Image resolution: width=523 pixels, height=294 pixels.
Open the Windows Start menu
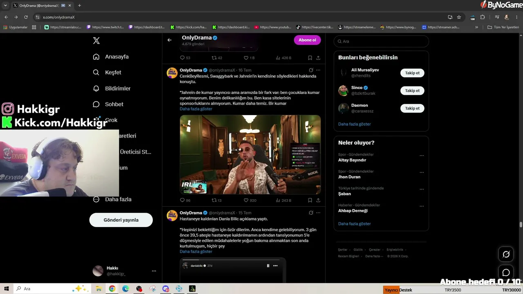click(x=7, y=289)
